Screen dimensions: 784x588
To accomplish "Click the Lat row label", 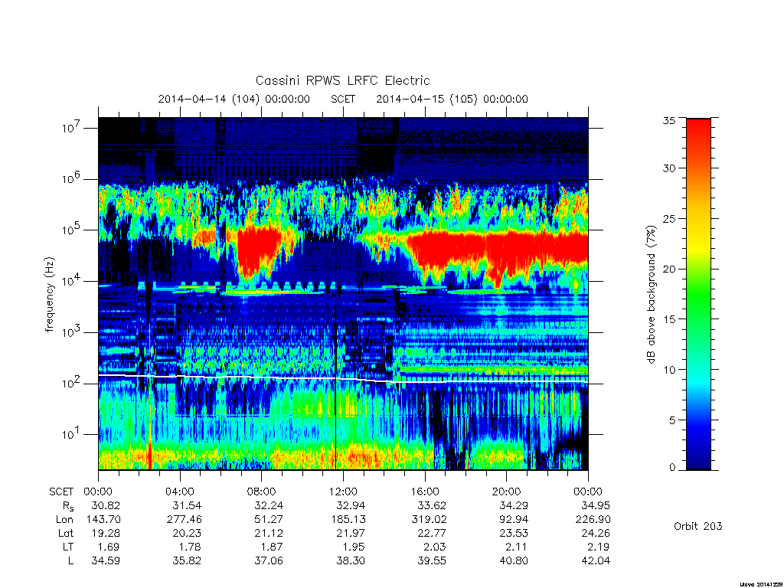I will click(66, 533).
